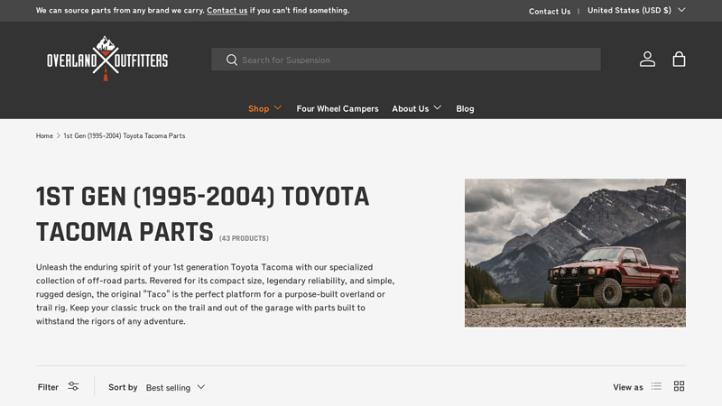Open the Filter panel
Image resolution: width=722 pixels, height=406 pixels.
(x=59, y=387)
